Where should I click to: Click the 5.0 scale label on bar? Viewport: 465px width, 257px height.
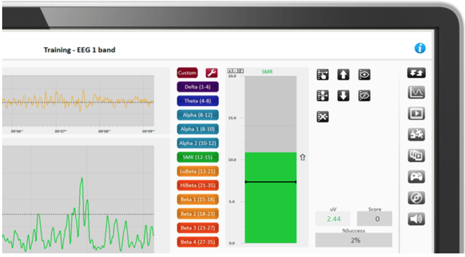tap(232, 201)
